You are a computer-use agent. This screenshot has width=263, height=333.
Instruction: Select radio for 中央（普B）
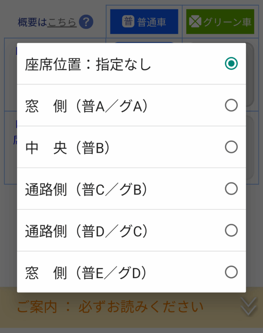pos(231,147)
